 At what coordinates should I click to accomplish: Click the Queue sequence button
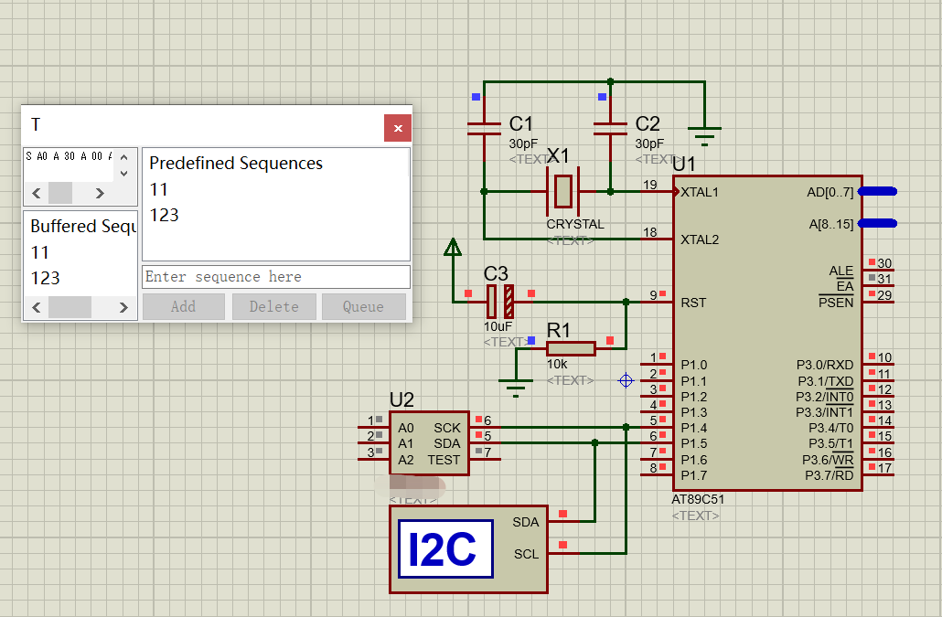pos(363,307)
